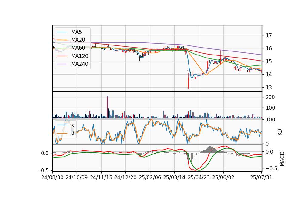Click the 25/04/23 date label
This screenshot has height=209, width=291.
click(x=199, y=177)
